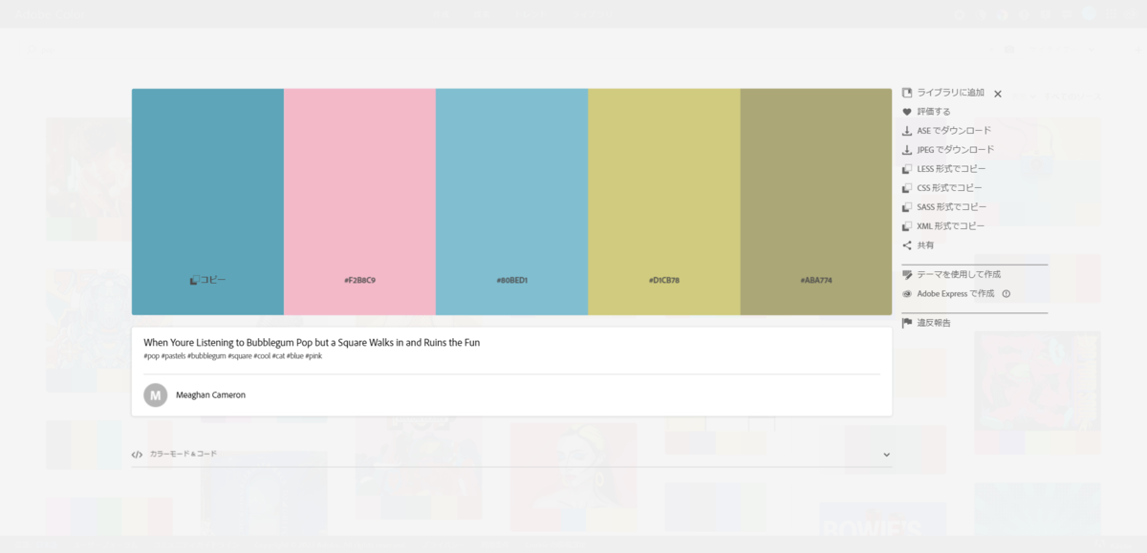Open the 共有 share option
This screenshot has width=1147, height=553.
918,245
